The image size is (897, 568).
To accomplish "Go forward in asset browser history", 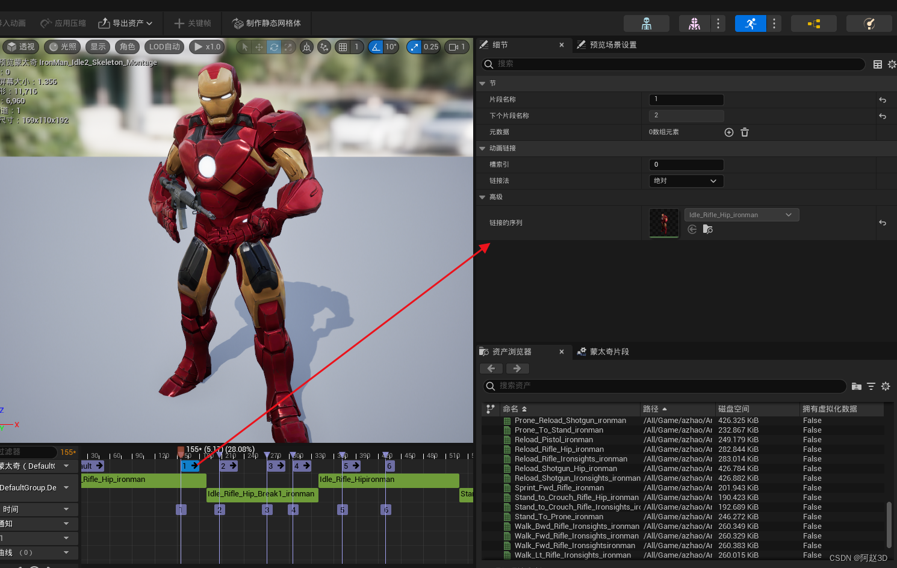I will tap(517, 368).
